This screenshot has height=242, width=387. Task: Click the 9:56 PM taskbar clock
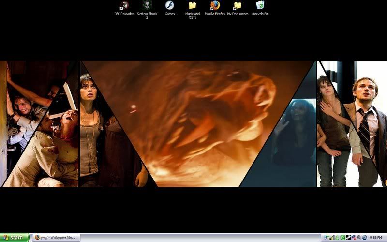tap(376, 238)
